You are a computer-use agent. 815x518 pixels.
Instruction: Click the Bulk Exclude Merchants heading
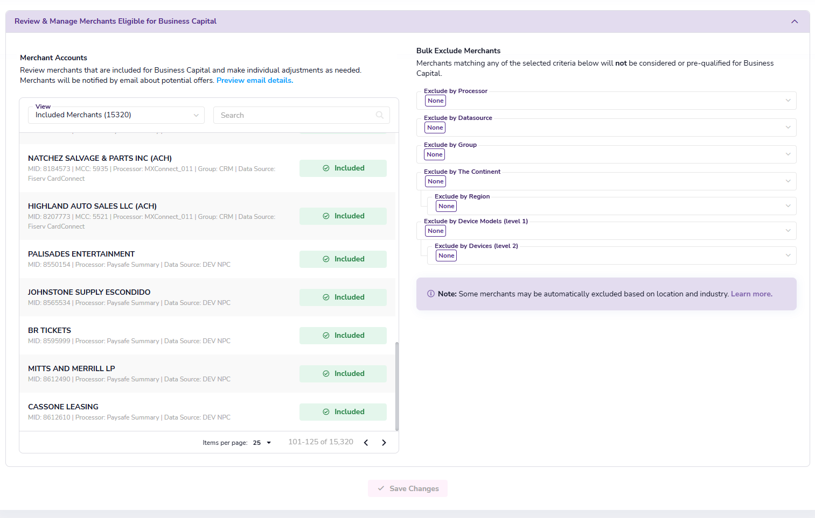pyautogui.click(x=458, y=51)
